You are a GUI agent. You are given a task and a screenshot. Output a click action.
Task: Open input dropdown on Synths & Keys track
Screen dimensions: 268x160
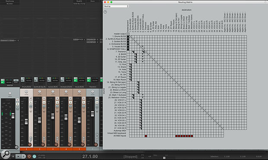40,84
